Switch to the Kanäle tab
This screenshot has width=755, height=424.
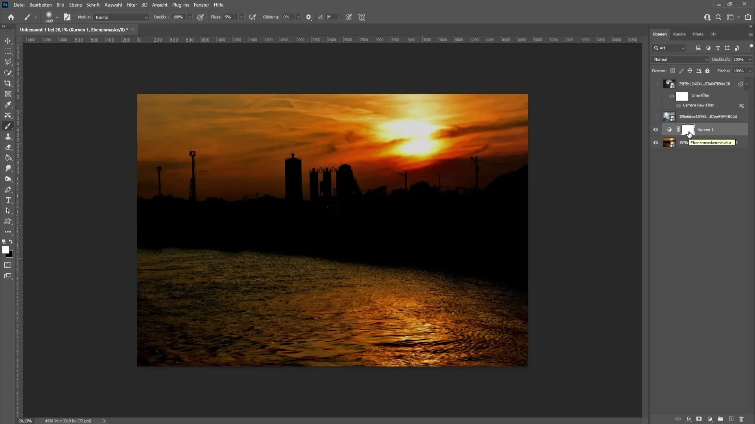pyautogui.click(x=679, y=34)
